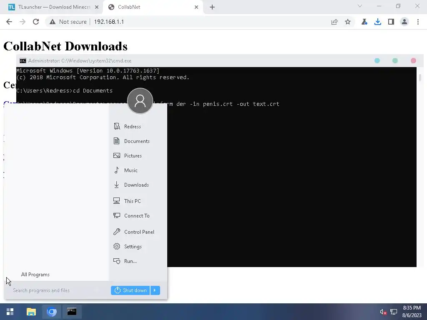Click the Run shield icon

pyautogui.click(x=117, y=261)
